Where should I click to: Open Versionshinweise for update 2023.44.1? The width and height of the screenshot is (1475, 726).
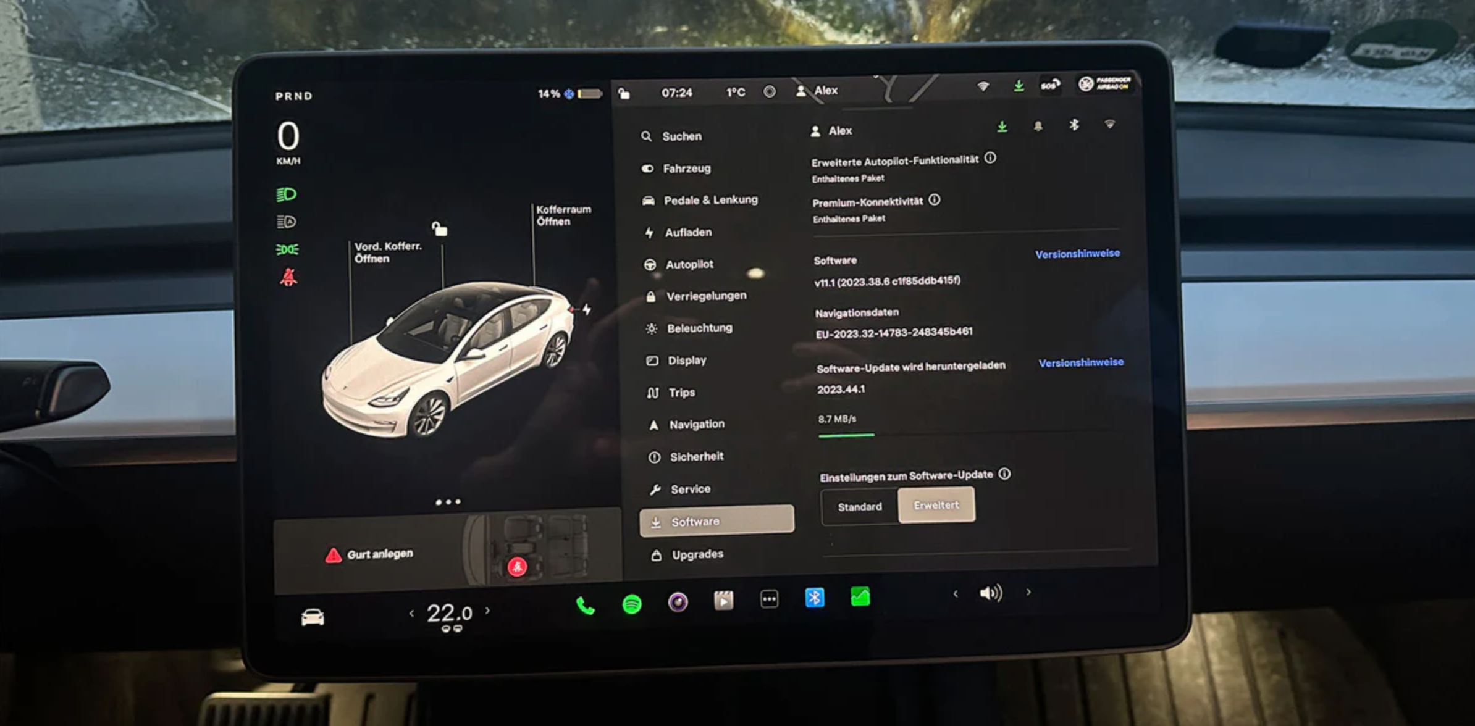coord(1081,362)
